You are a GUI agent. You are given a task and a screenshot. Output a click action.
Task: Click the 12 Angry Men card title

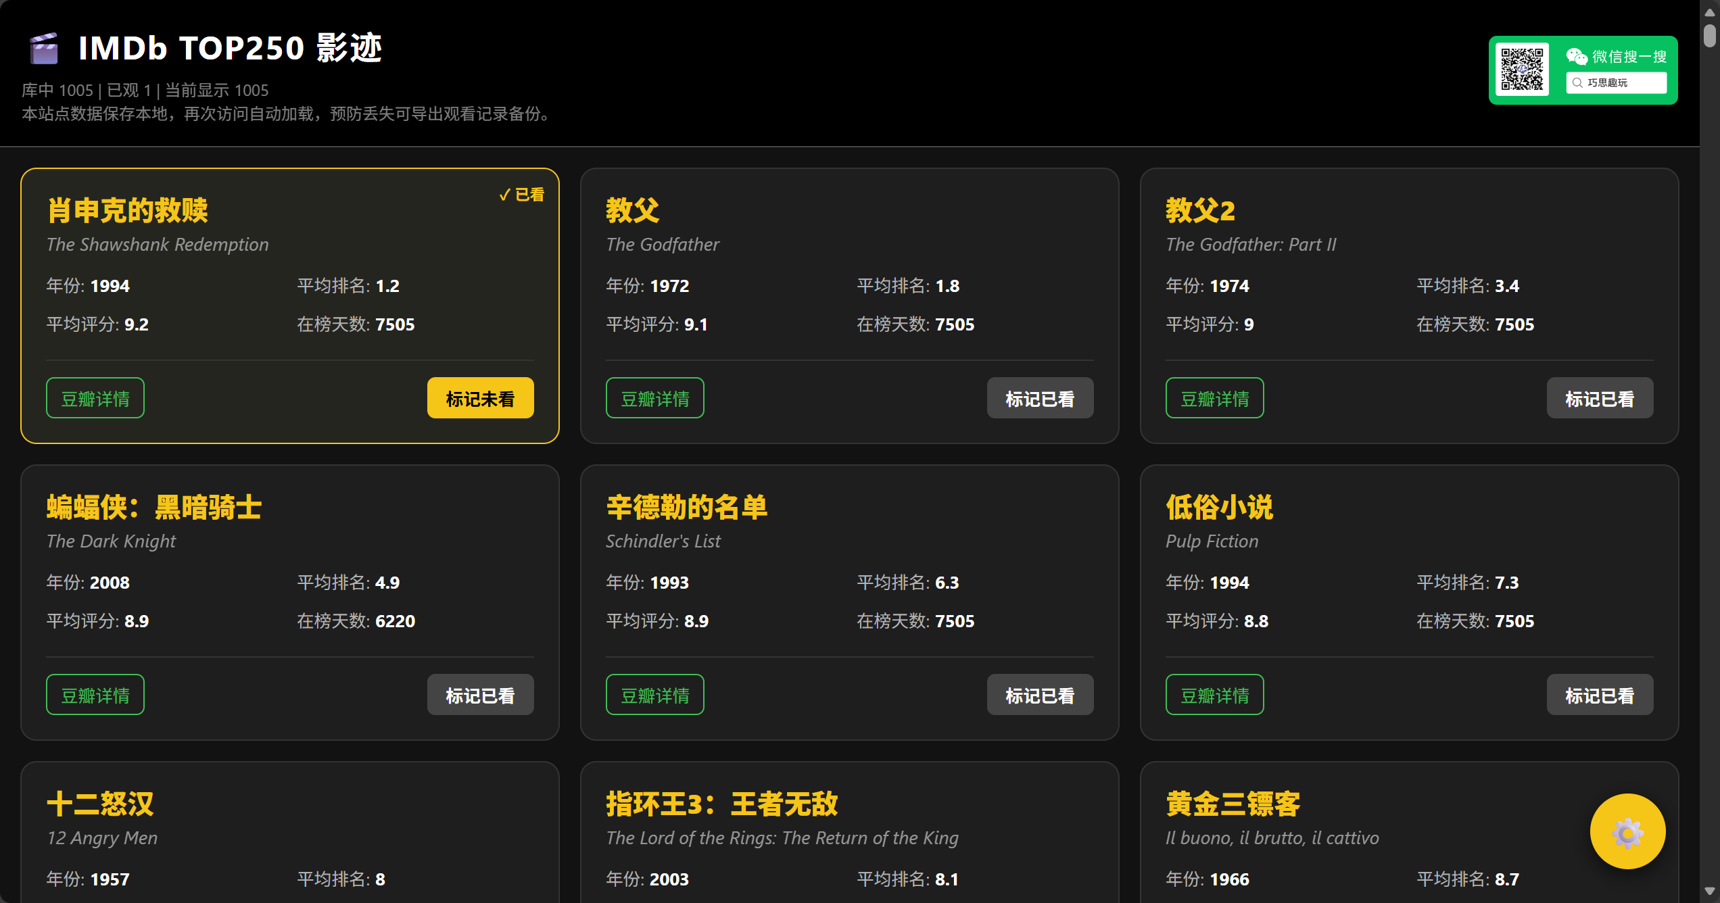(100, 804)
